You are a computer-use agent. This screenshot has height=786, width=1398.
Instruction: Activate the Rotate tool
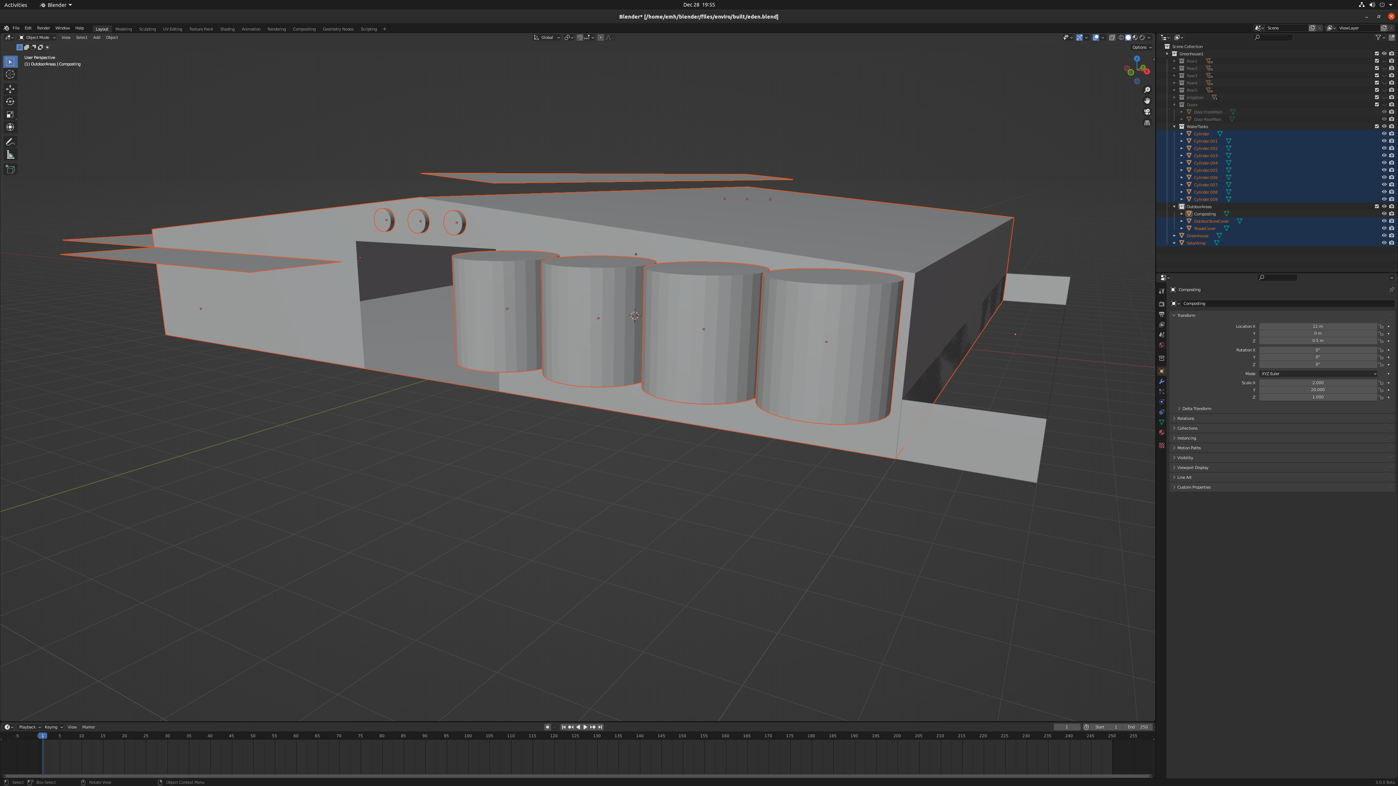point(10,102)
